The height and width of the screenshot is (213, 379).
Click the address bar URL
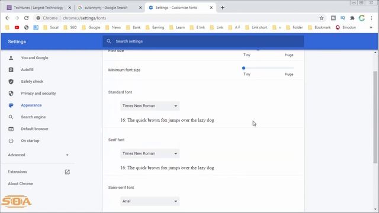click(84, 18)
